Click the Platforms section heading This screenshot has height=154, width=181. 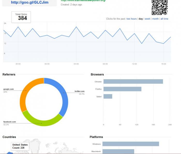[x=96, y=137]
